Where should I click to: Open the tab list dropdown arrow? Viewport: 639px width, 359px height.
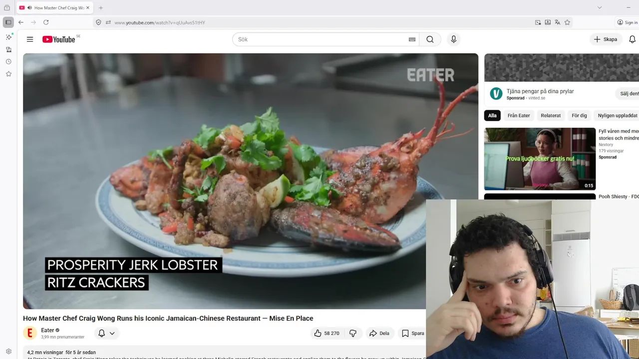tap(600, 7)
